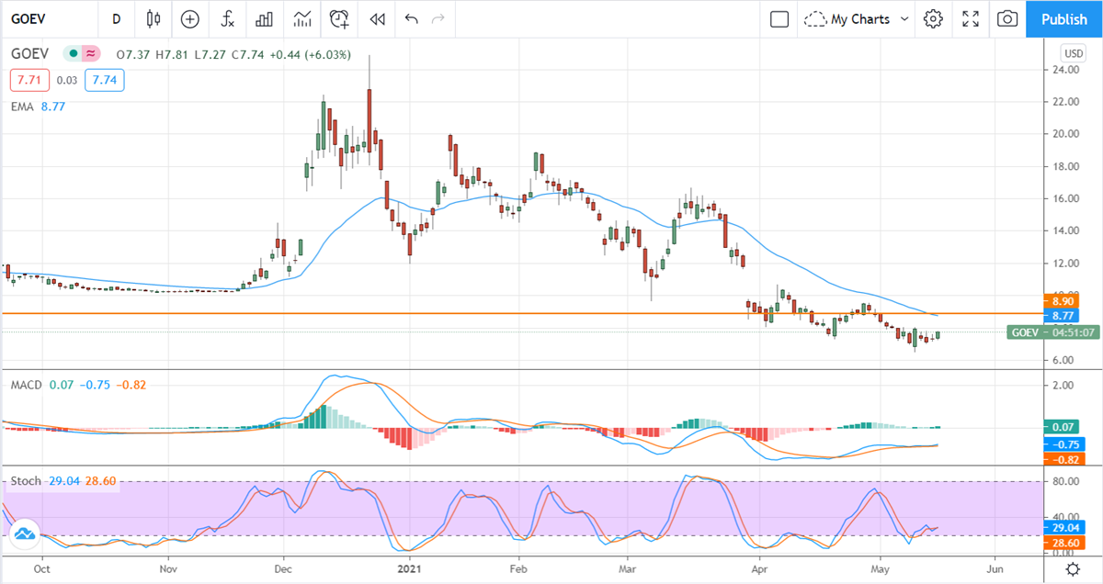Start Bar Replay mode
The height and width of the screenshot is (584, 1103).
point(376,18)
